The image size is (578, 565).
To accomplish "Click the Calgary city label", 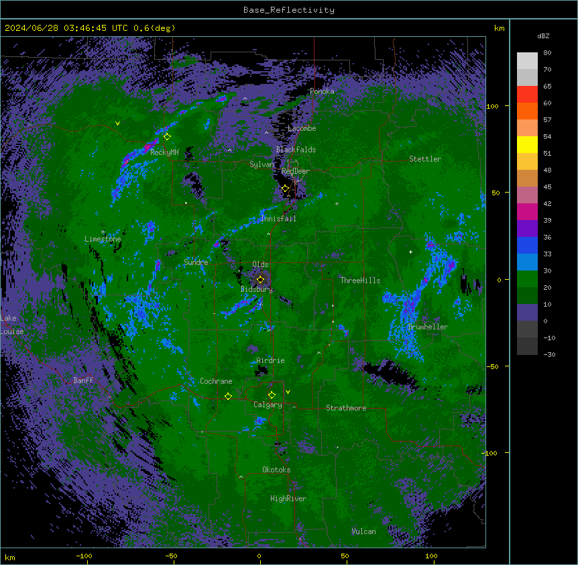I will click(x=268, y=405).
